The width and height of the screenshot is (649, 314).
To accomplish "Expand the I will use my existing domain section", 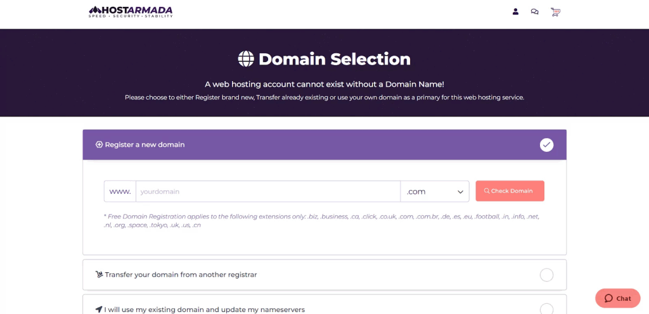I will 205,310.
